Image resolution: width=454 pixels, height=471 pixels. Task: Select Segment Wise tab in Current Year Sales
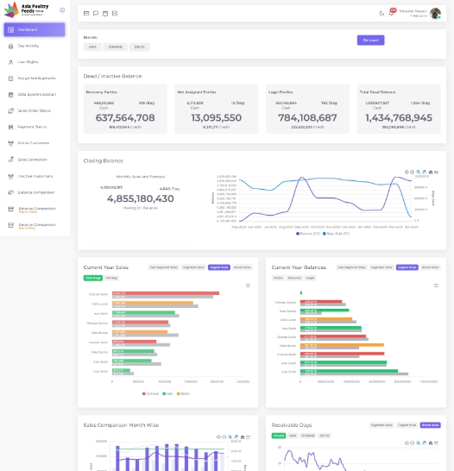coord(193,267)
